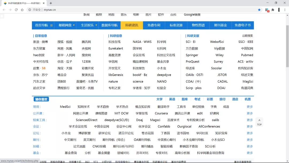
Task: Select the 大学 category tab
Action: coord(159,99)
